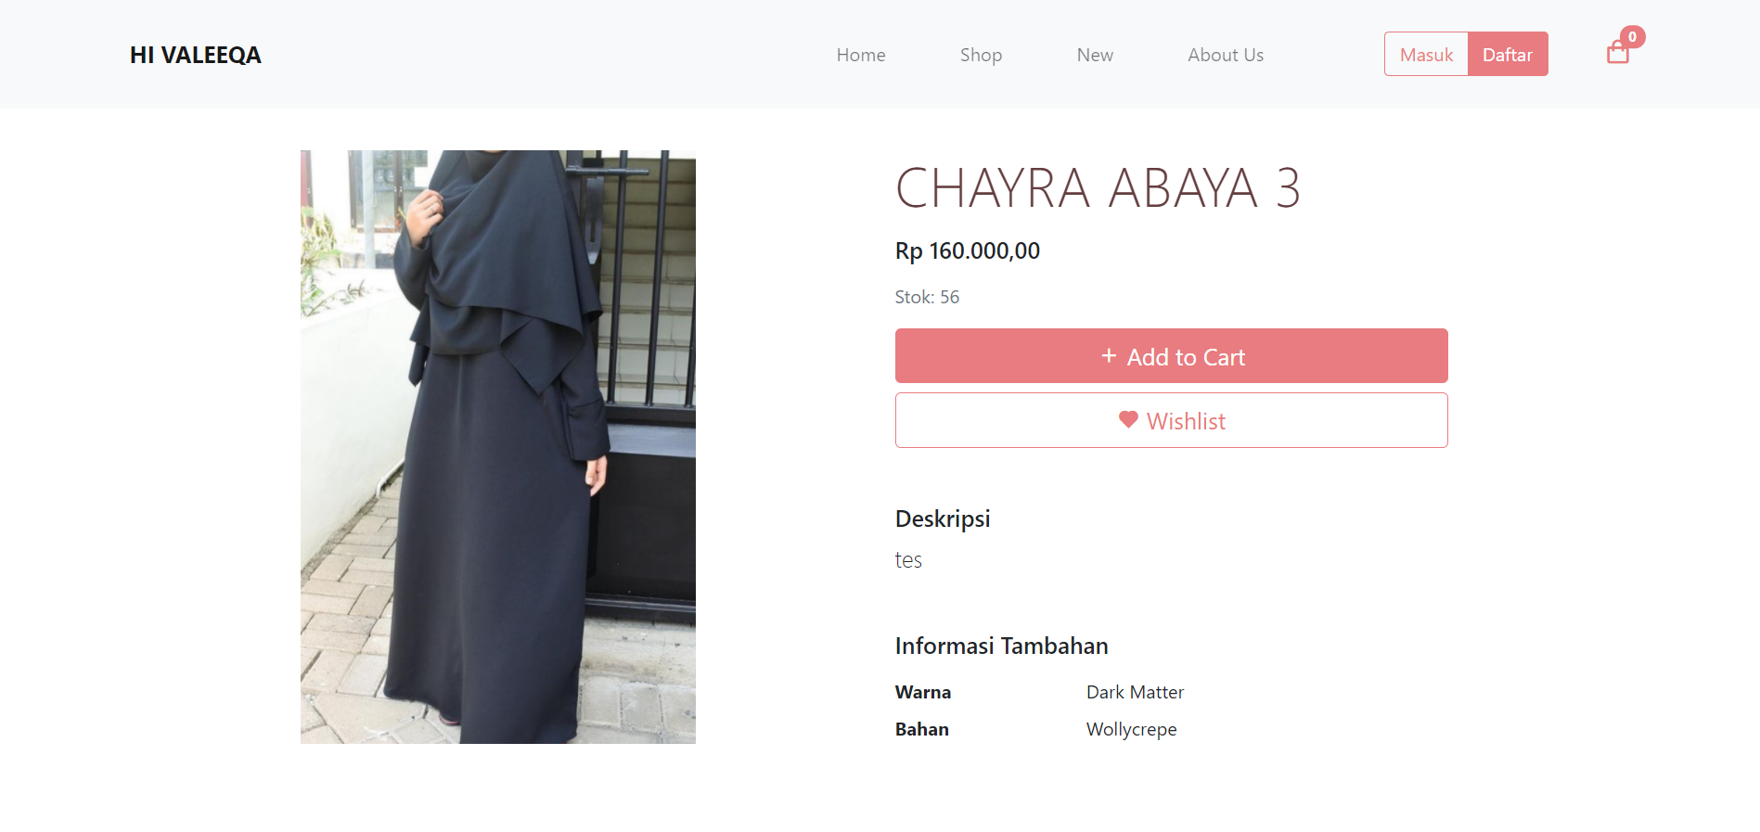Click the HI VALEEQA brand logo
1760x832 pixels.
(196, 55)
